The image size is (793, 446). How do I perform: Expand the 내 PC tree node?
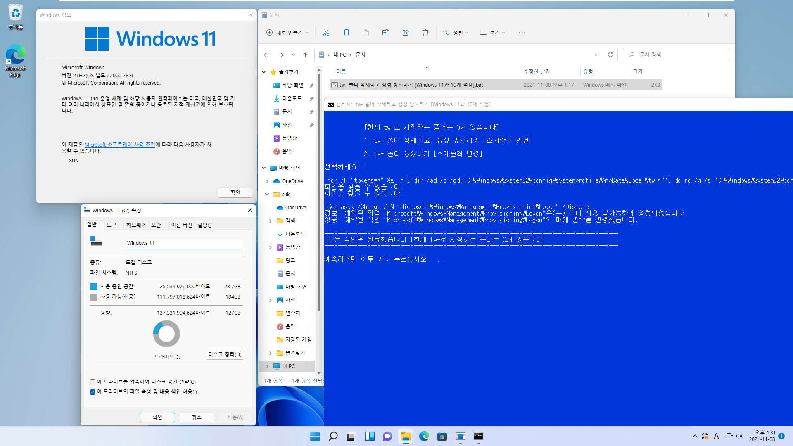pyautogui.click(x=267, y=366)
